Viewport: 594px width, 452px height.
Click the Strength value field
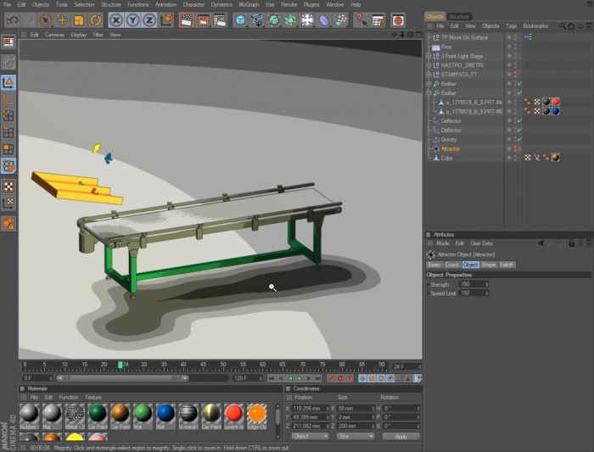click(474, 284)
